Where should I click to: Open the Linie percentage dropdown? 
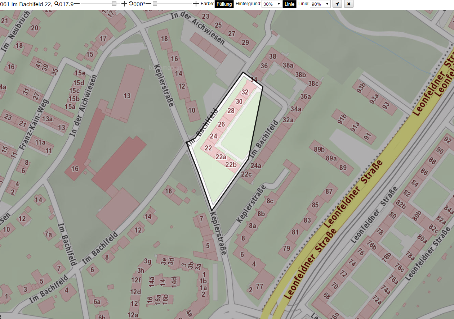click(x=320, y=4)
